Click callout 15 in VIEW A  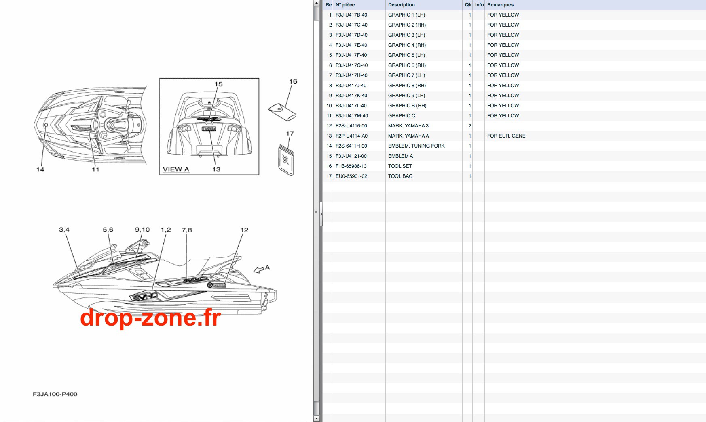click(x=218, y=84)
